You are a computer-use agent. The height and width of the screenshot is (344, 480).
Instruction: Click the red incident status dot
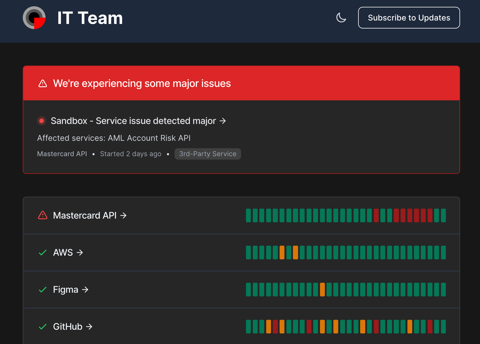[42, 121]
